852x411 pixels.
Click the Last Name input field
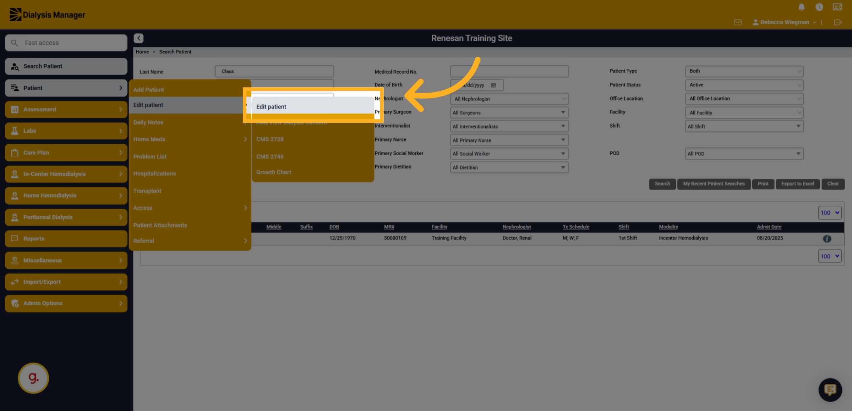(x=274, y=71)
